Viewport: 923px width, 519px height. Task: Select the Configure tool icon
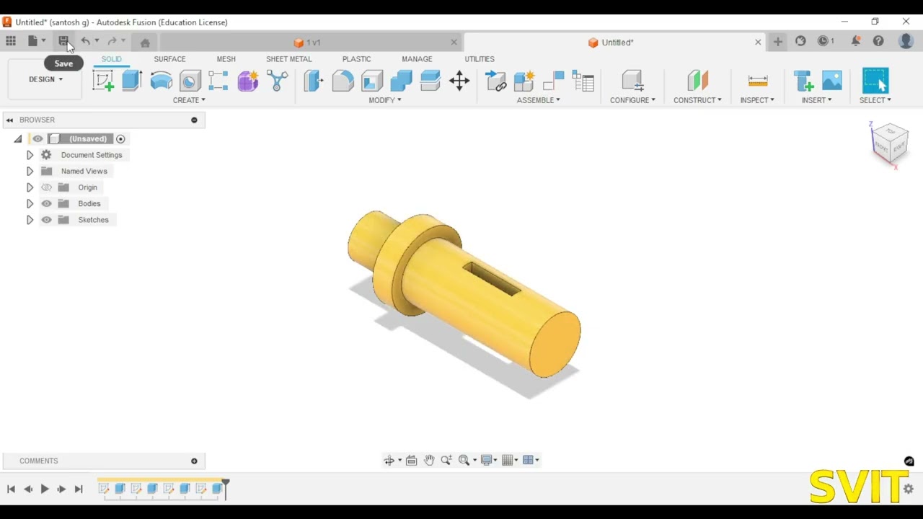[632, 81]
